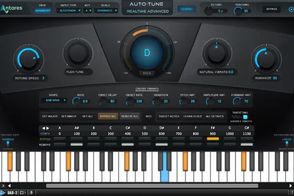Click Remove All

point(130,117)
